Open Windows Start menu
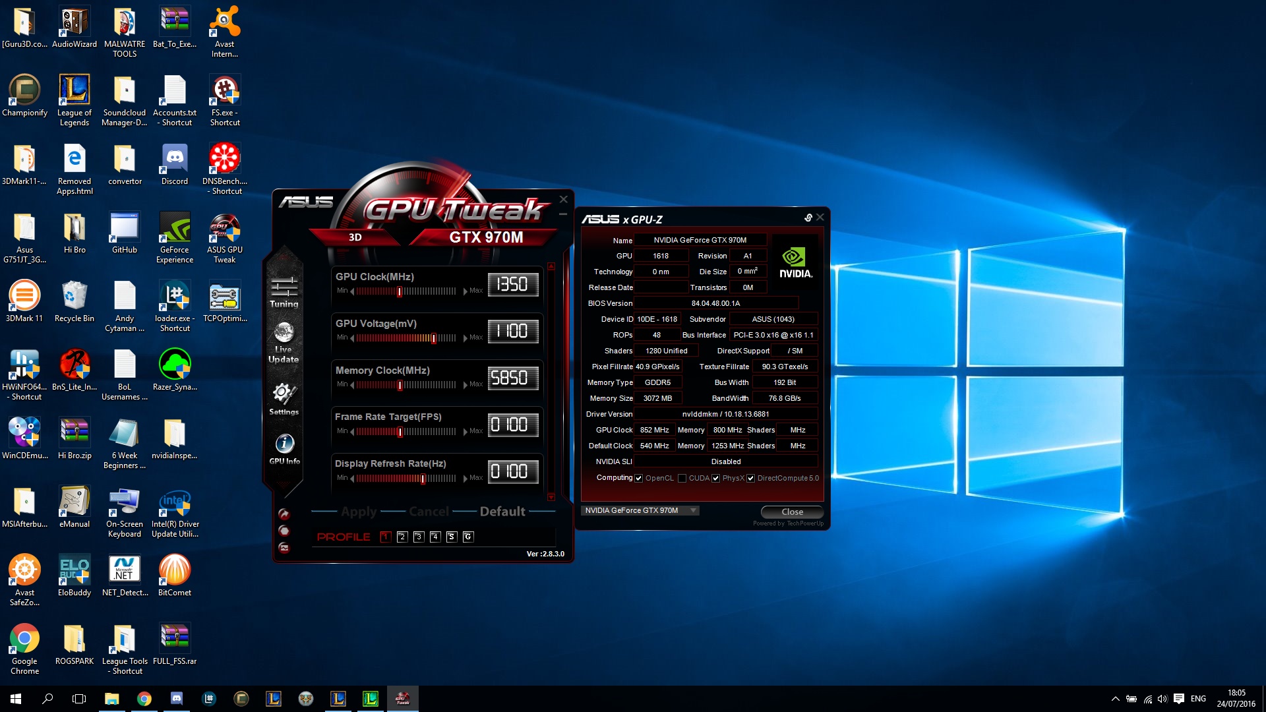 [16, 699]
